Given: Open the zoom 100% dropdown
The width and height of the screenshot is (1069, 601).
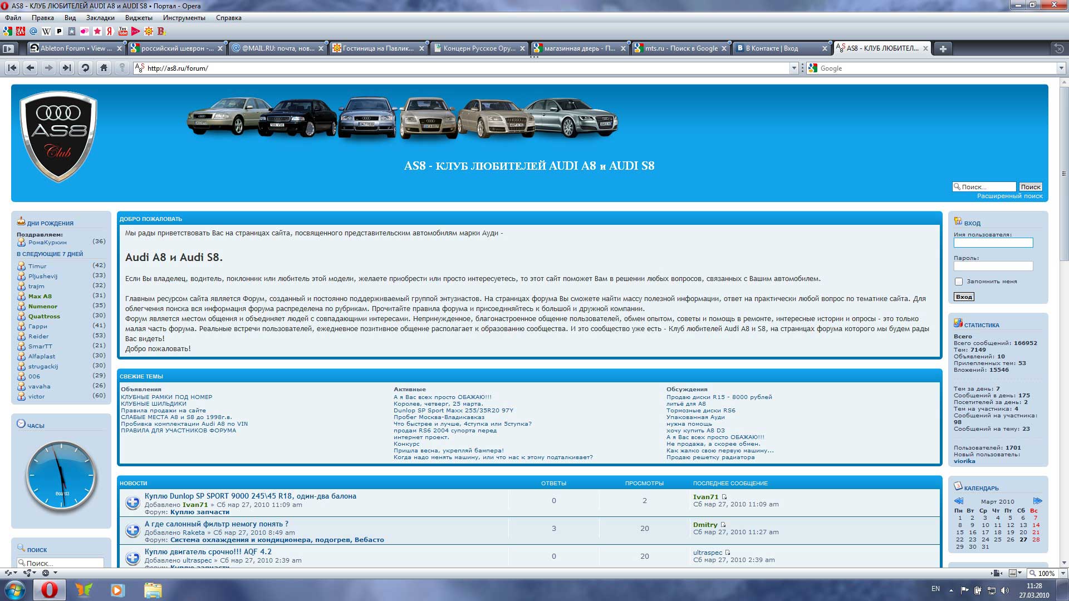Looking at the screenshot, I should coord(1063,573).
